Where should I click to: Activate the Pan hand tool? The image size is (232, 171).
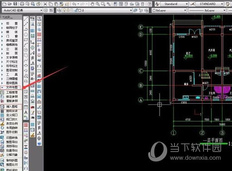click(x=92, y=4)
